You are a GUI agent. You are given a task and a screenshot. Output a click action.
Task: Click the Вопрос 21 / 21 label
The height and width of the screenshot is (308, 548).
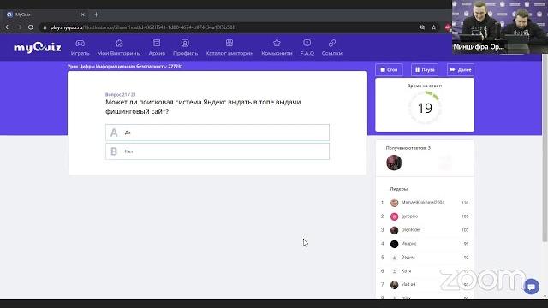[x=120, y=95]
